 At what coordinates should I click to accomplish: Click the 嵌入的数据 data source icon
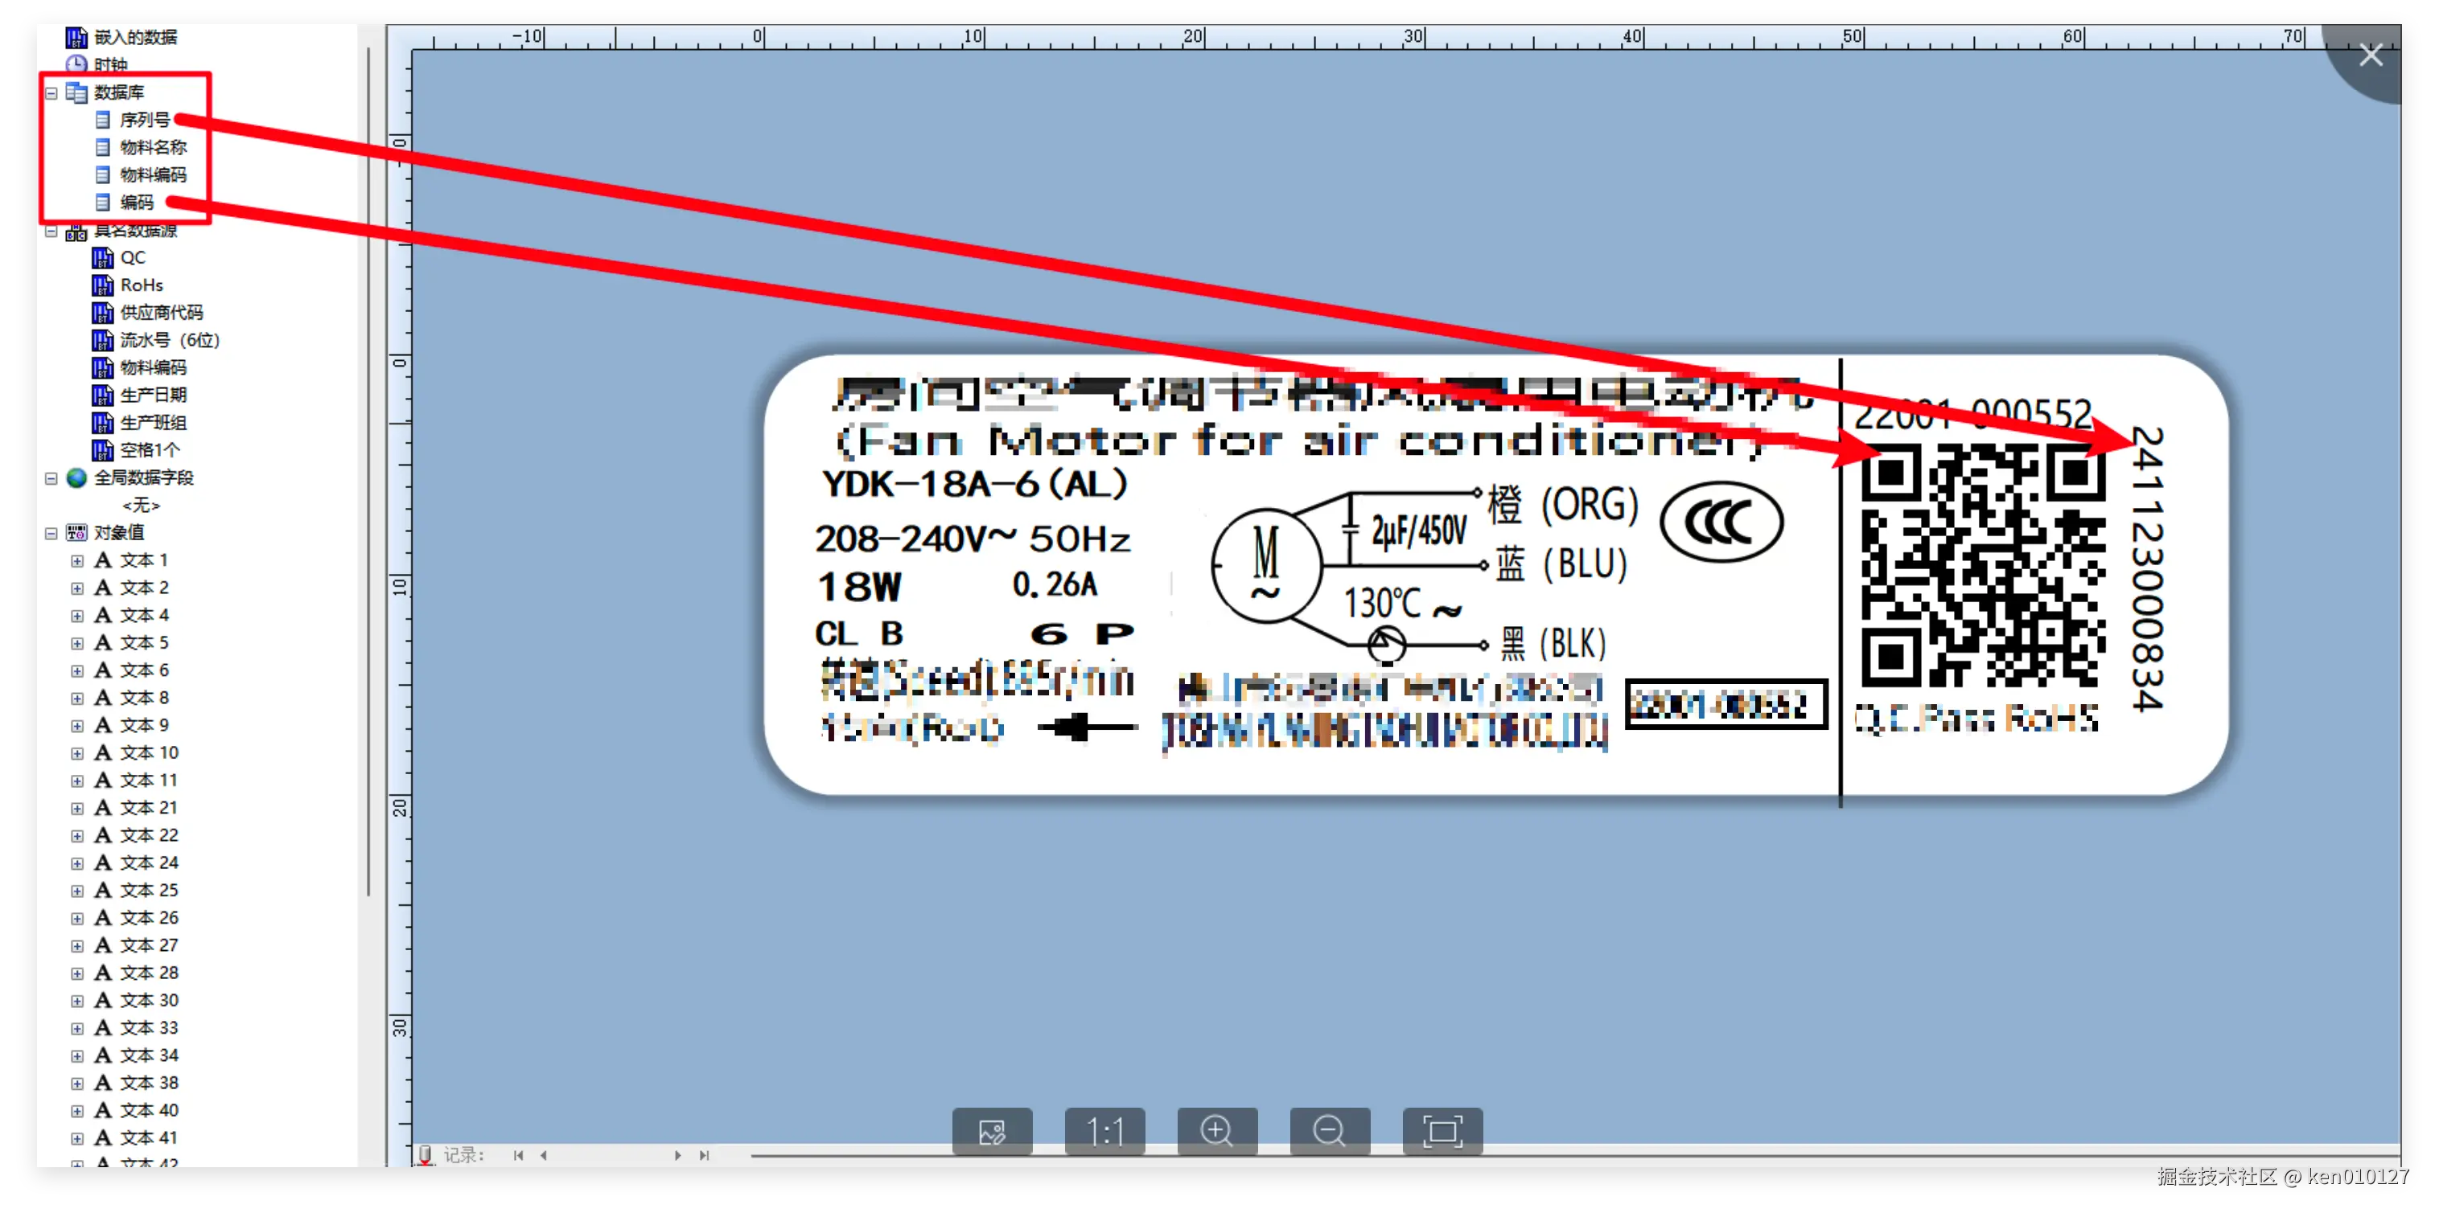[75, 36]
